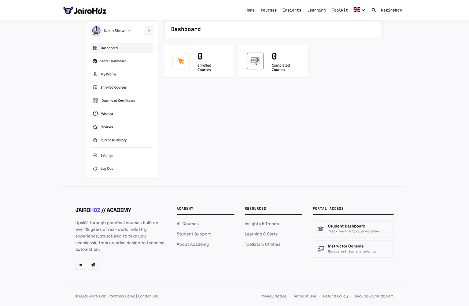This screenshot has height=306, width=469.
Task: Click the Log Out power icon
Action: (95, 169)
